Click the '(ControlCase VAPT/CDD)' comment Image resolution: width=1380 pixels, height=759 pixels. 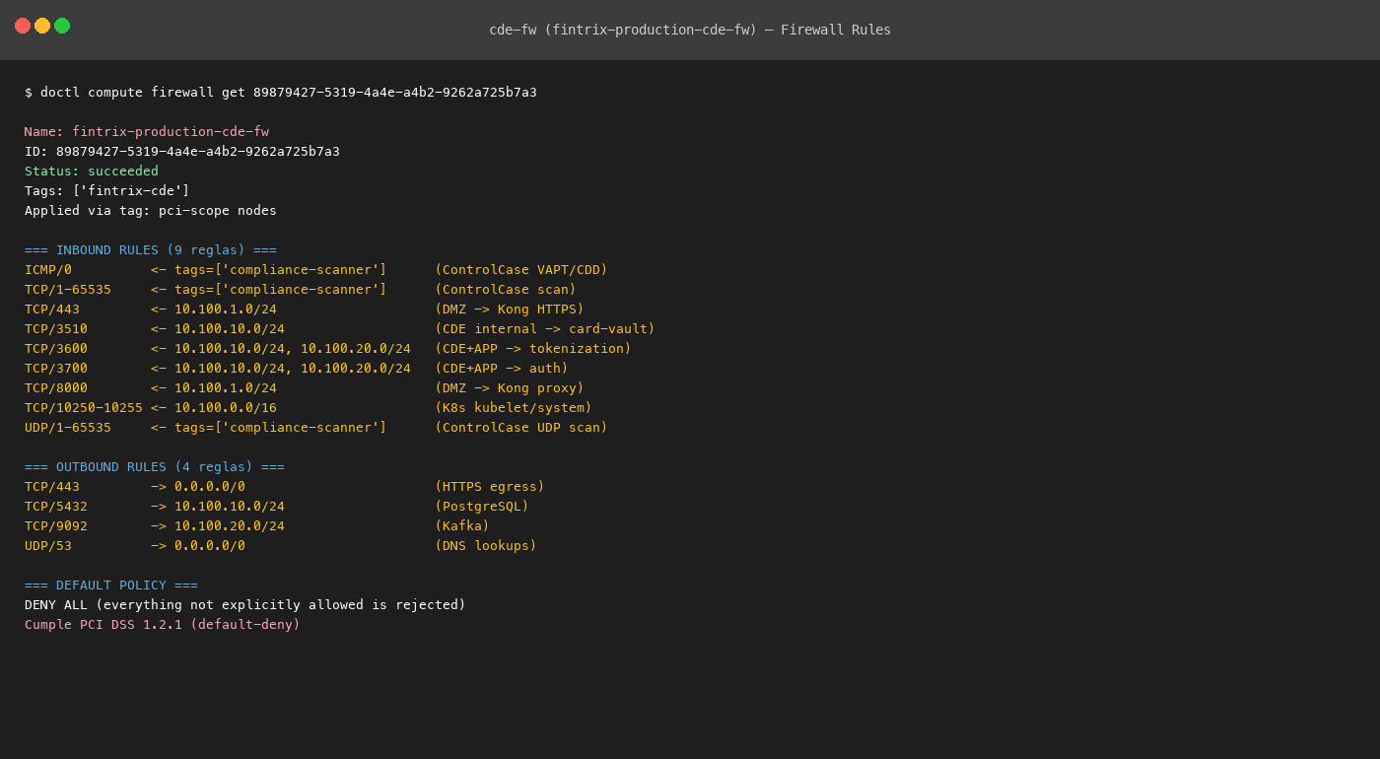coord(521,269)
